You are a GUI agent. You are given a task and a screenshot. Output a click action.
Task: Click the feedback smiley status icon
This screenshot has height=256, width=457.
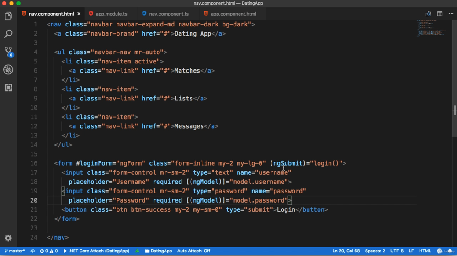[440, 251]
